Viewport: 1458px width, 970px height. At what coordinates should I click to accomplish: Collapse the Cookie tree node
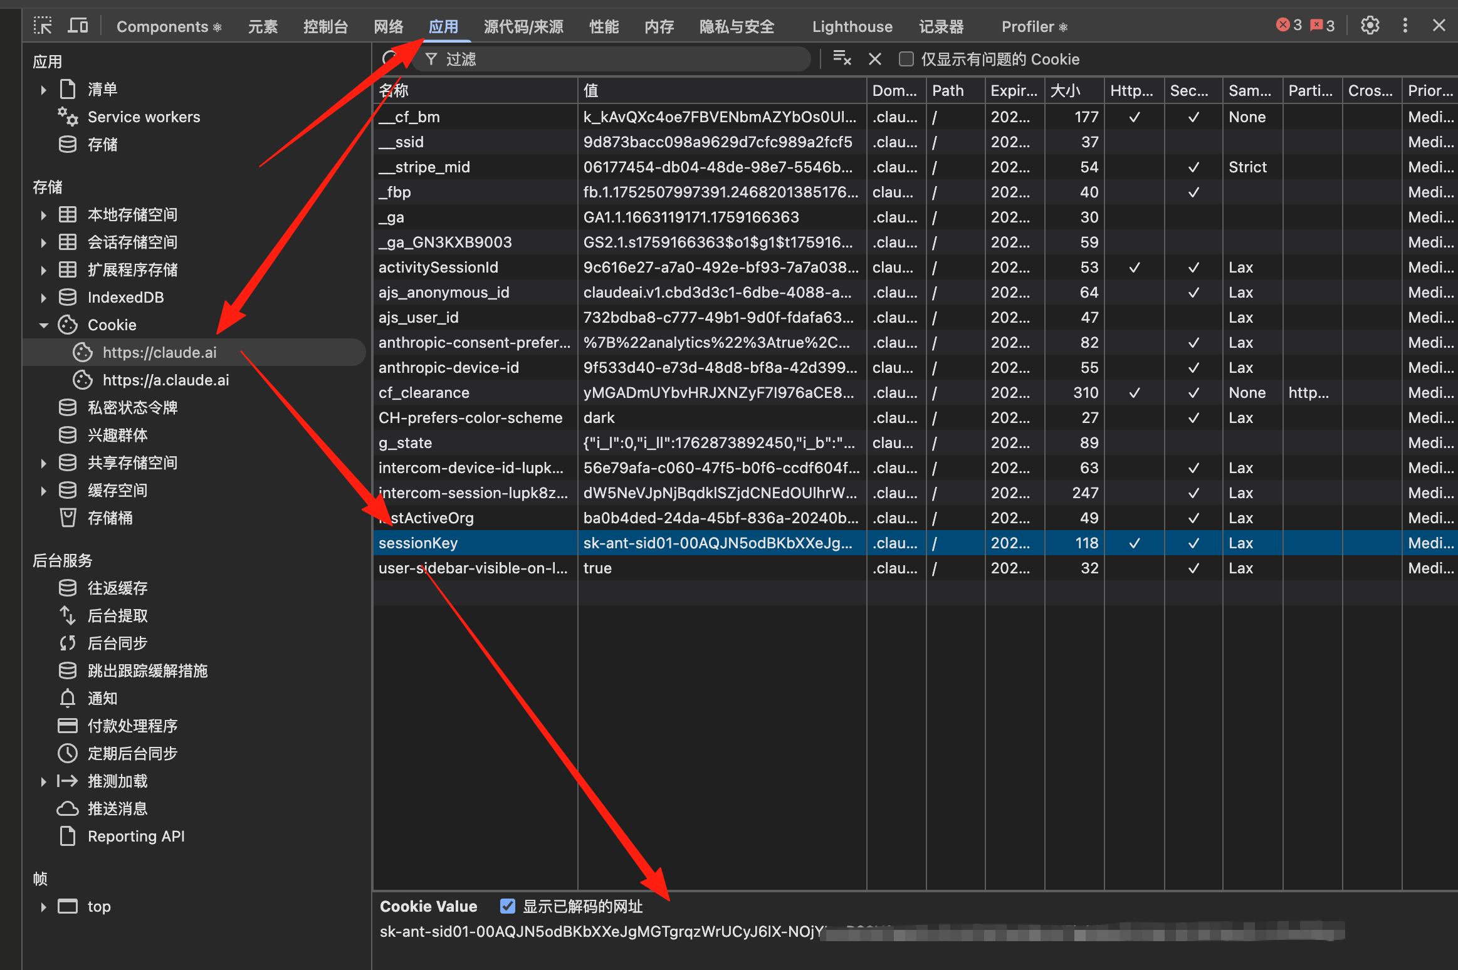[x=43, y=325]
